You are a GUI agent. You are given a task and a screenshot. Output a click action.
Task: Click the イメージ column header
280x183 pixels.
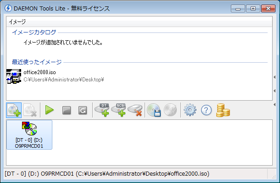click(139, 22)
